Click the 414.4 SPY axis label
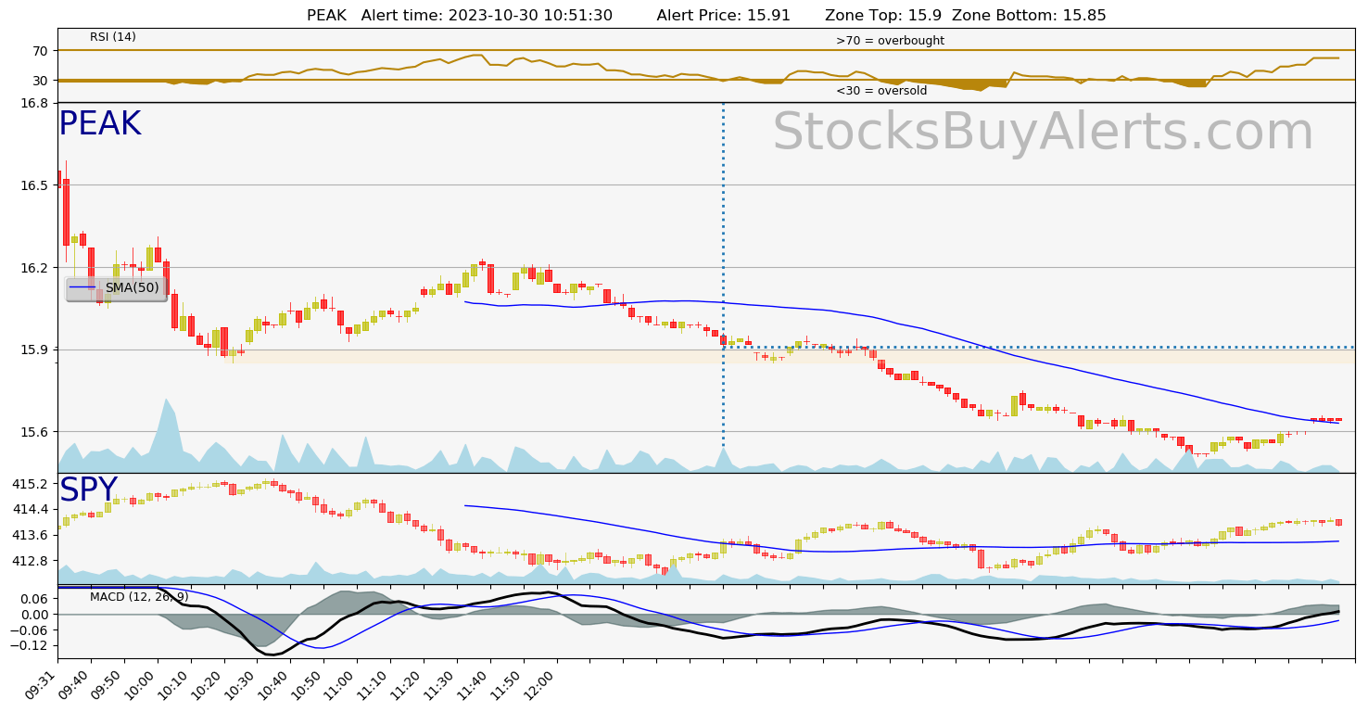Screen dimensions: 1368x712 click(31, 509)
